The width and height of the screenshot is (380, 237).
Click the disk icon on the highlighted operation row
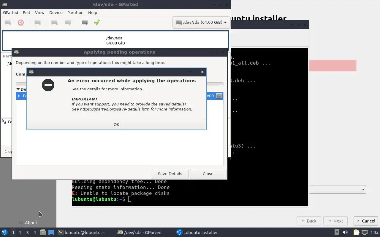(219, 96)
